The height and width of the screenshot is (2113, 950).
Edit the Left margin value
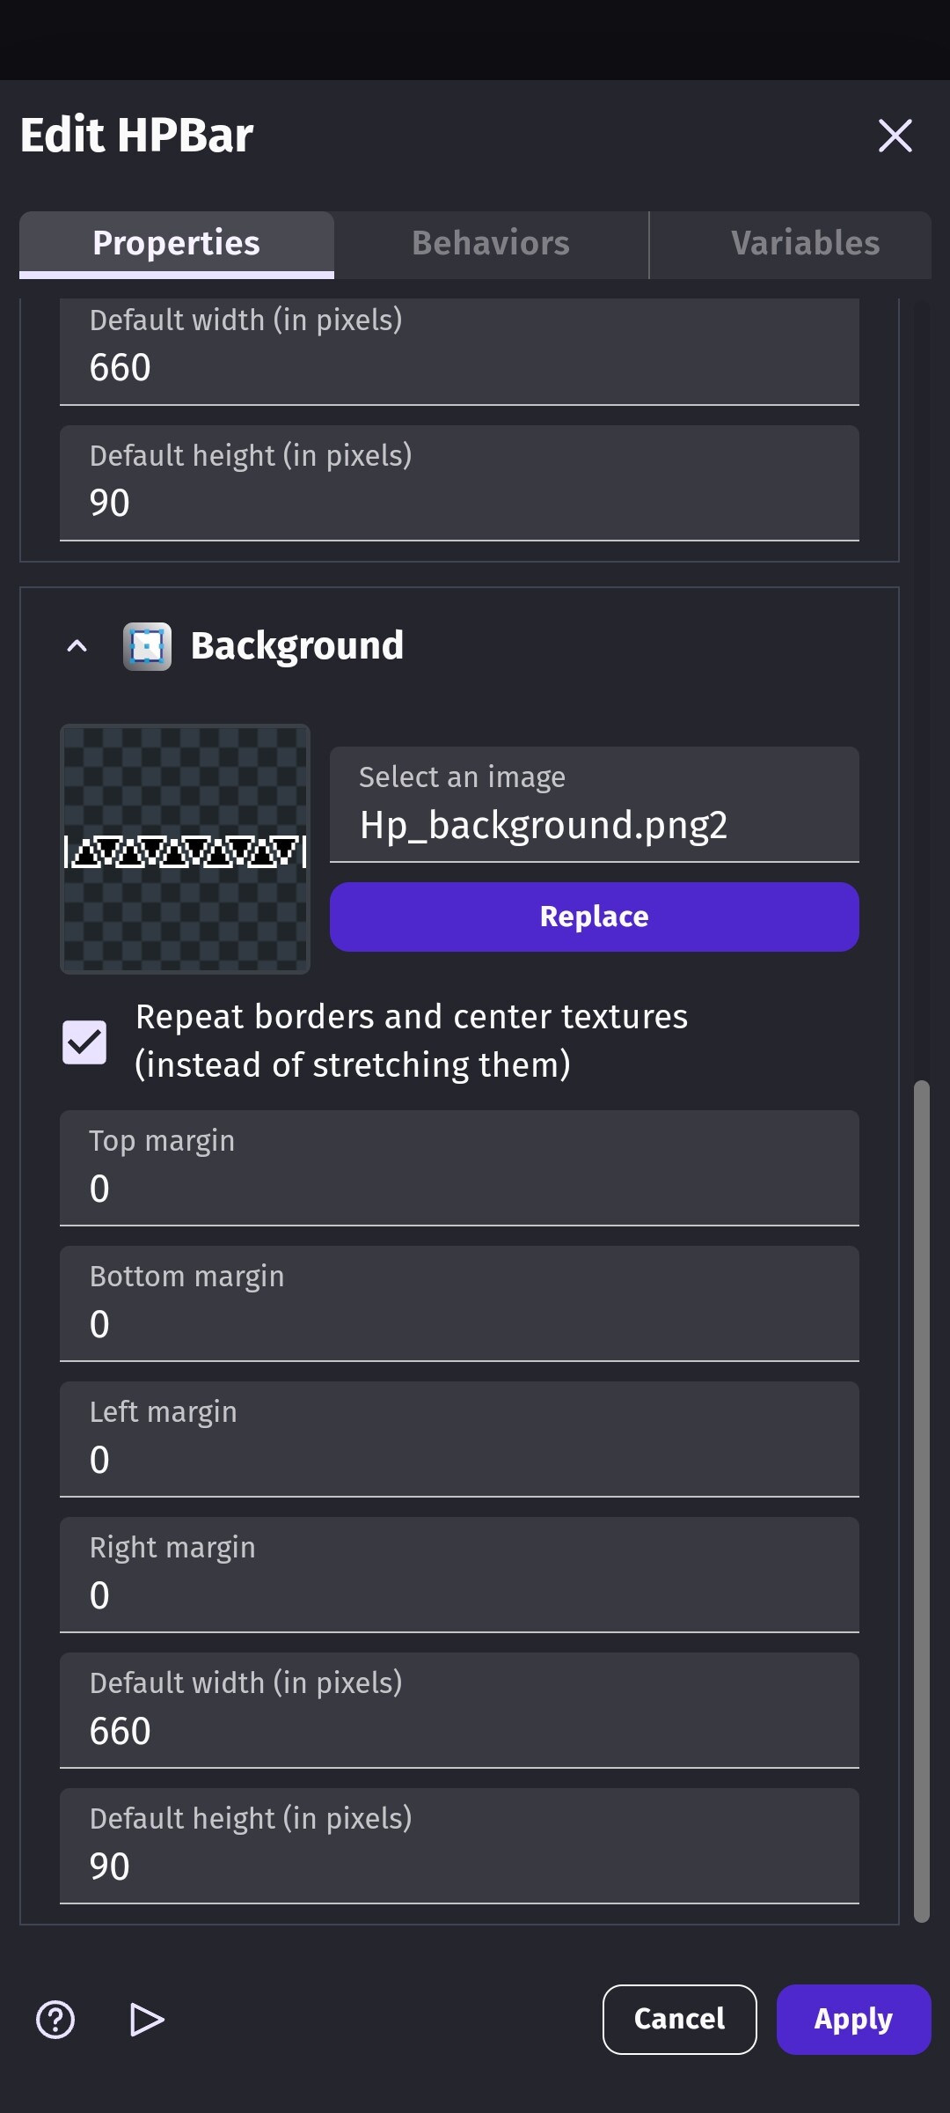[x=458, y=1459]
